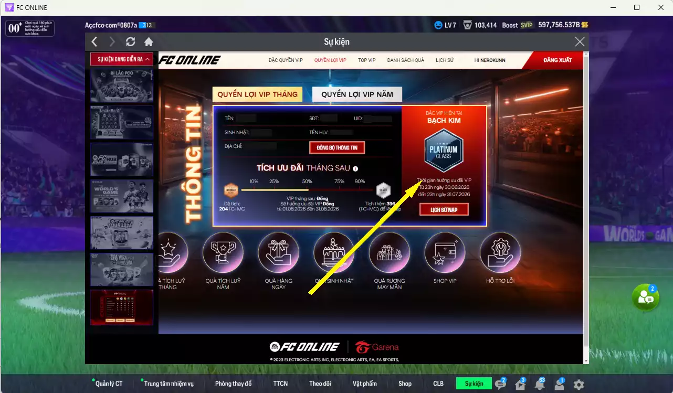The image size is (673, 393).
Task: Click the Garena logo in footer
Action: pos(377,347)
